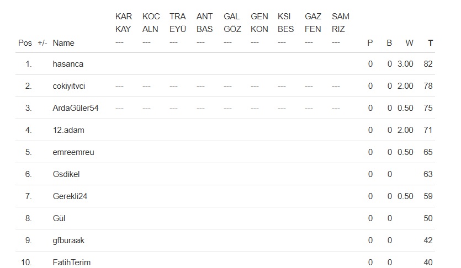
Task: Select FatihTerim in the table
Action: point(72,262)
